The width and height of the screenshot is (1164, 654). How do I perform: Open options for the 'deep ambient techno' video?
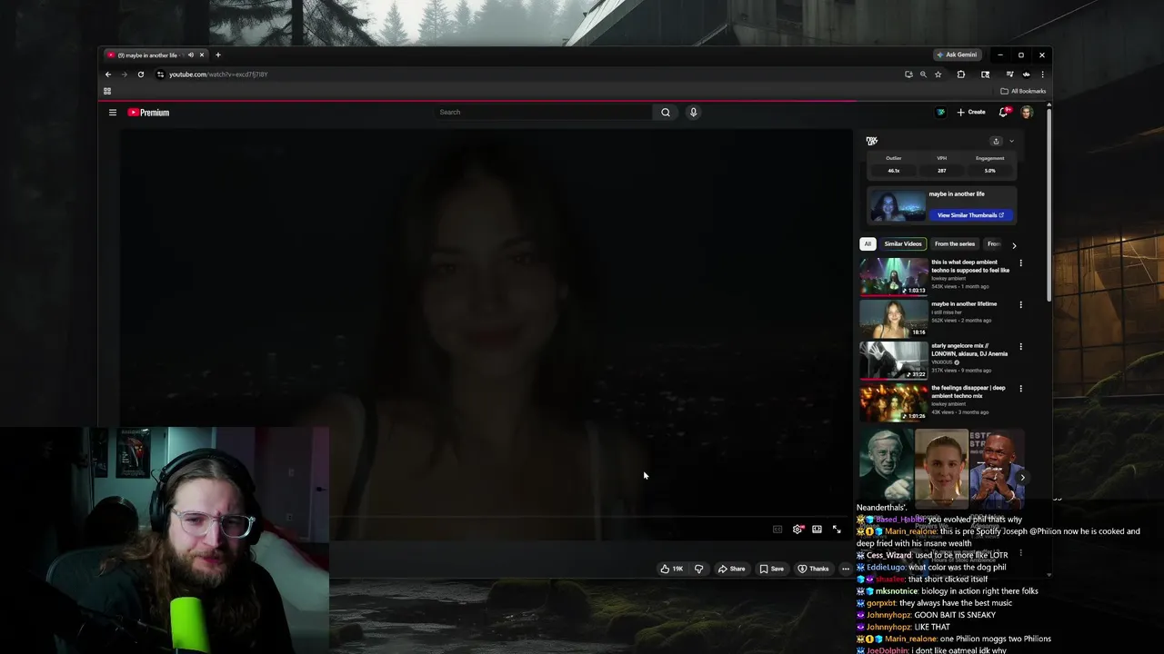pyautogui.click(x=1020, y=263)
